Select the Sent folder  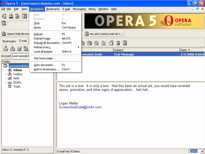(16, 78)
